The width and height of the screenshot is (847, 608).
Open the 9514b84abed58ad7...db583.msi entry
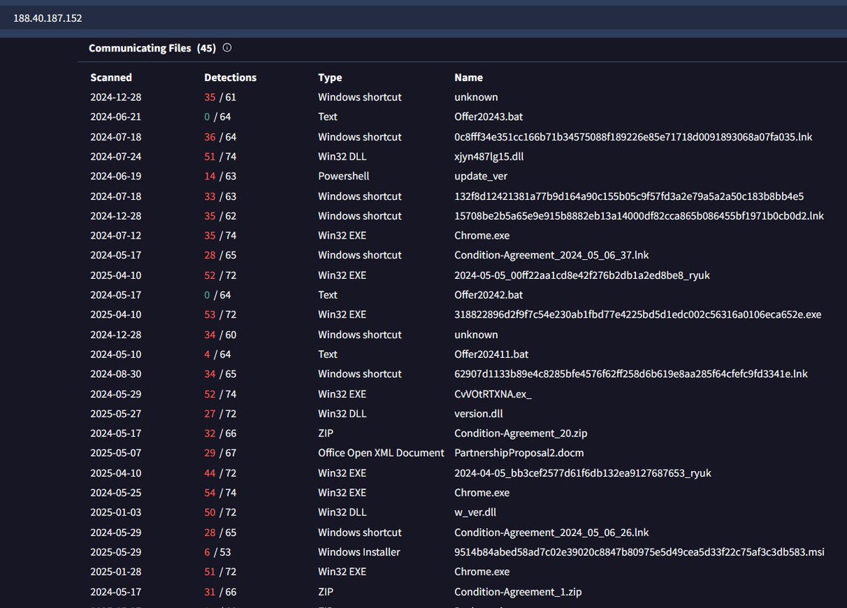coord(639,552)
